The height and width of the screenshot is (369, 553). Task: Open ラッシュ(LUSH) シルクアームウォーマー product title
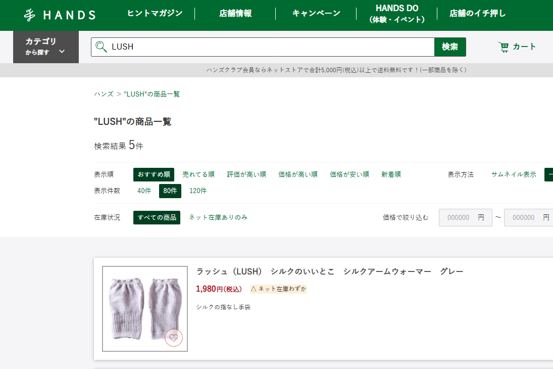point(330,271)
